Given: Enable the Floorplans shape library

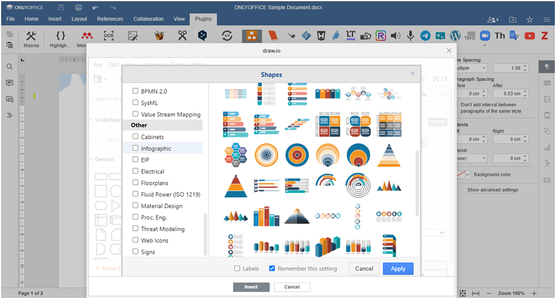Looking at the screenshot, I should click(x=135, y=182).
